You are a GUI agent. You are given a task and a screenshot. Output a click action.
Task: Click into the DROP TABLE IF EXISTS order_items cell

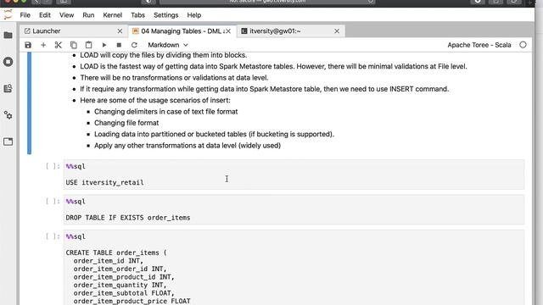click(294, 209)
